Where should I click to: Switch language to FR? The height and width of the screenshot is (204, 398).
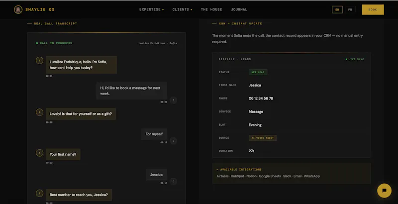tap(350, 9)
